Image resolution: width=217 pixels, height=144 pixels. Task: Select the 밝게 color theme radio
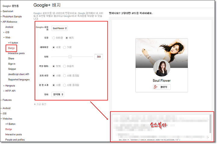tap(54, 66)
